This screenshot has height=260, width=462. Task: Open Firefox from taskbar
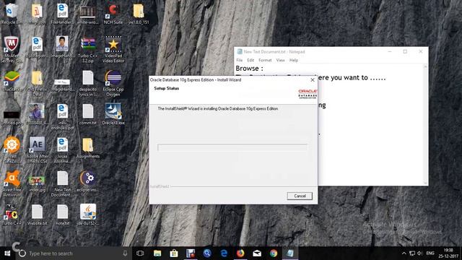[x=240, y=253]
